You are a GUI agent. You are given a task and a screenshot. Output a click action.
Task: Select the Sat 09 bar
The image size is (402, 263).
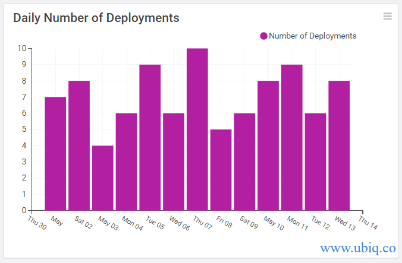click(244, 162)
